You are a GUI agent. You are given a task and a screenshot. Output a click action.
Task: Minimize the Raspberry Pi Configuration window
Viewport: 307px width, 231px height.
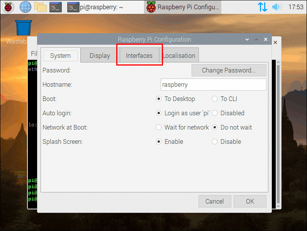coord(247,39)
